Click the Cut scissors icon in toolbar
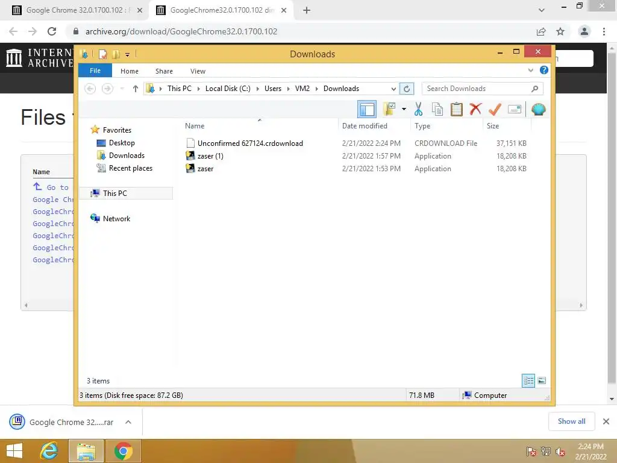617x463 pixels. [418, 110]
